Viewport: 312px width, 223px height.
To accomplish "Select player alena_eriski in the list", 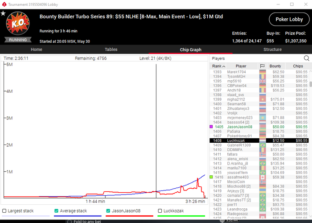I will pyautogui.click(x=259, y=159).
